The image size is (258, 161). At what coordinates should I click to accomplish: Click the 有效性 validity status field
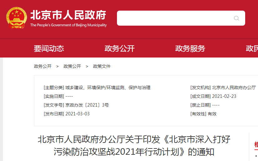[203, 114]
